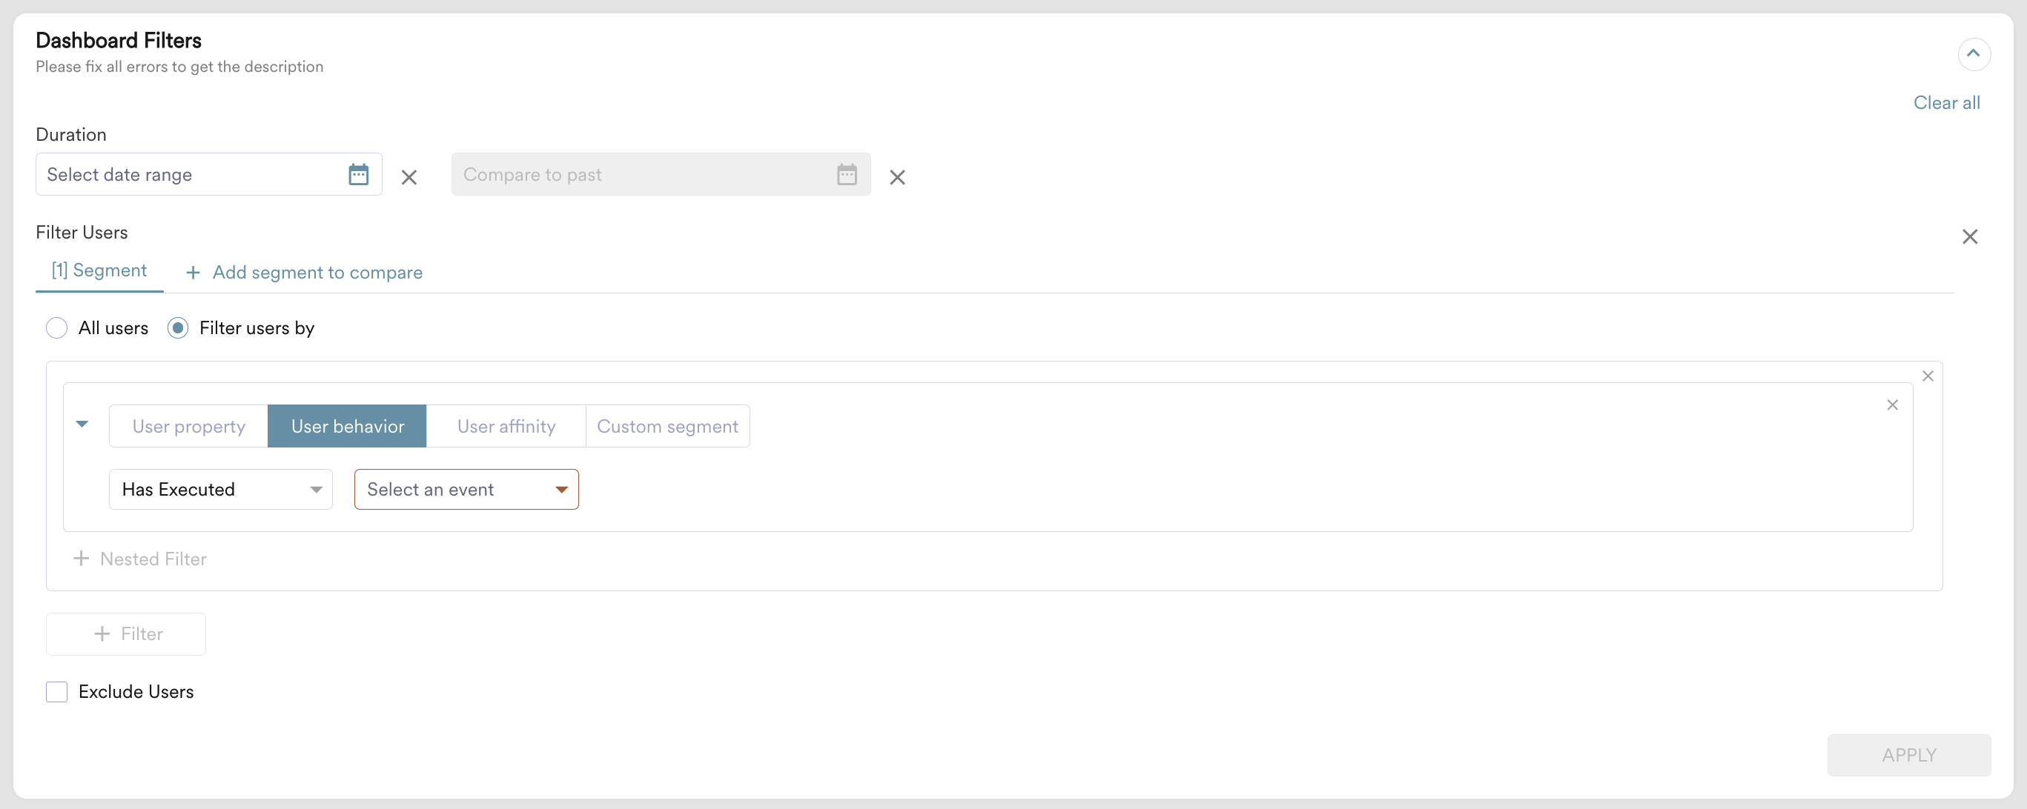Open the Has Executed dropdown
The width and height of the screenshot is (2027, 809).
tap(220, 489)
